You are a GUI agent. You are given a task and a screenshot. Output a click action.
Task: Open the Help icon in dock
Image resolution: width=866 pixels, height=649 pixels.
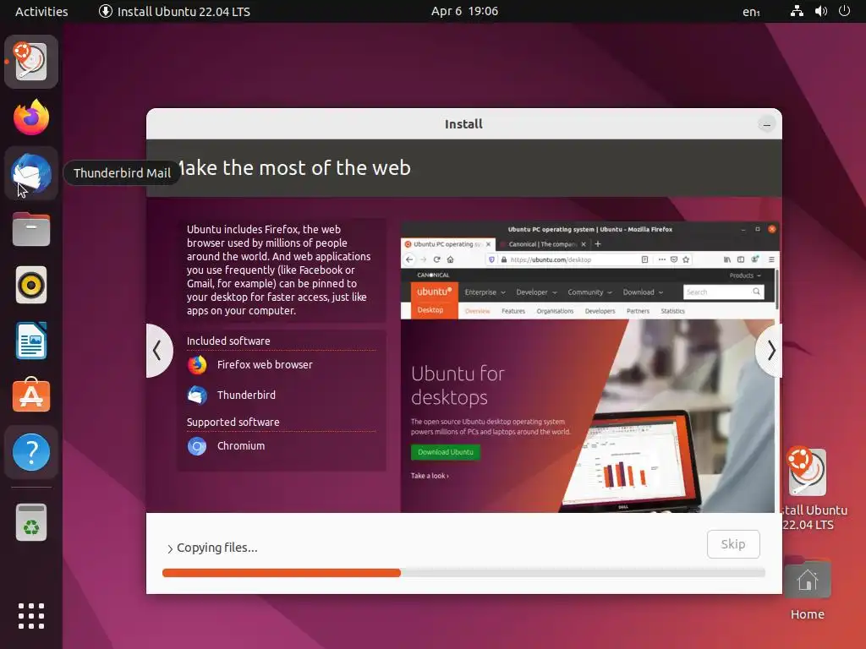tap(31, 452)
